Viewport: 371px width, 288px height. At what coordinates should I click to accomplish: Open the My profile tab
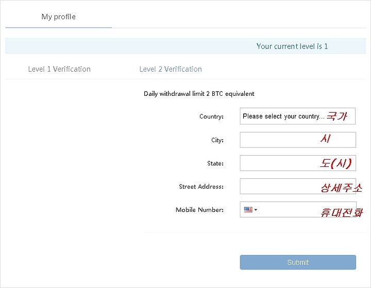[58, 17]
